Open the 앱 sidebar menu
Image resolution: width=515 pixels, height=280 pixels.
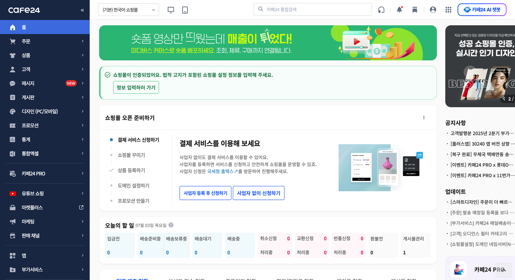(x=45, y=256)
